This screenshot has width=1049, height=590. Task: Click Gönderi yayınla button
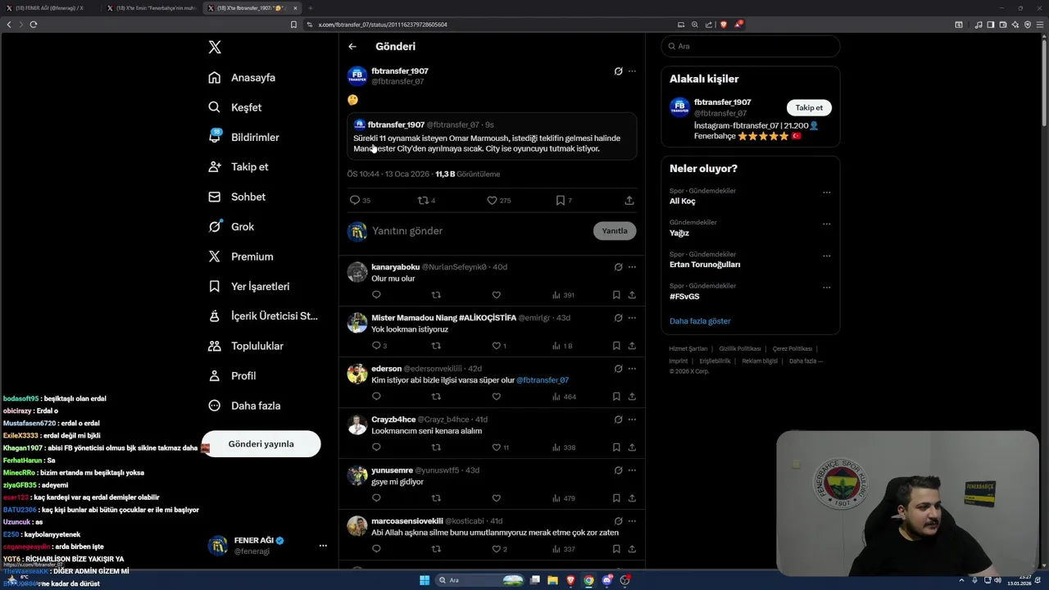pyautogui.click(x=261, y=443)
